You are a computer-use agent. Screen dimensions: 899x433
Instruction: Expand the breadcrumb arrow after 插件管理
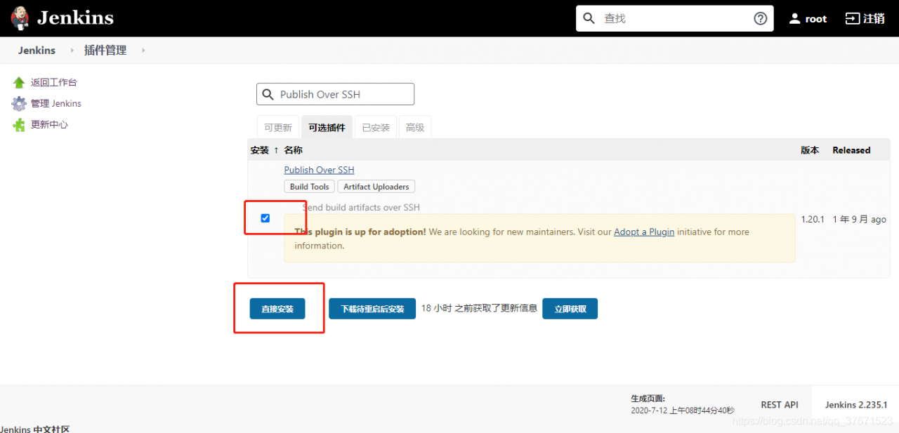point(143,51)
